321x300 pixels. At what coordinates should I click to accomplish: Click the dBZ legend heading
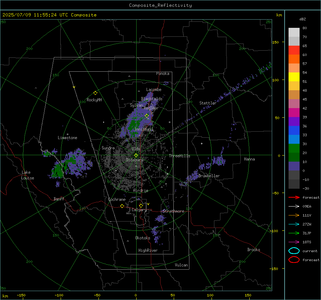coord(302,19)
